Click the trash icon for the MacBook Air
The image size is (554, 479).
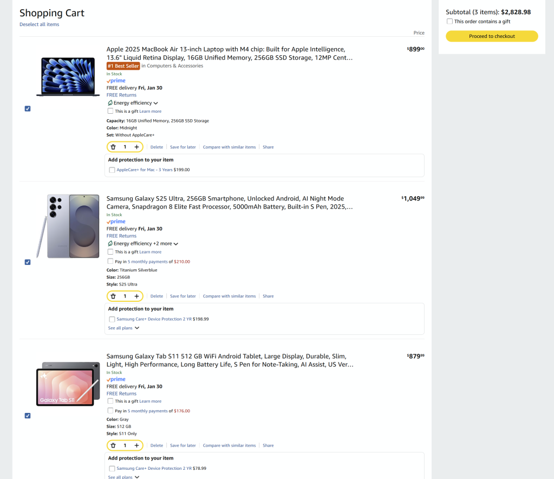point(113,147)
